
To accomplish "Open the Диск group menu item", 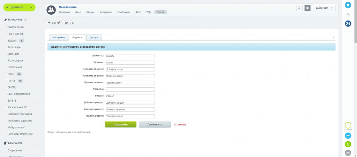I will pyautogui.click(x=78, y=12).
